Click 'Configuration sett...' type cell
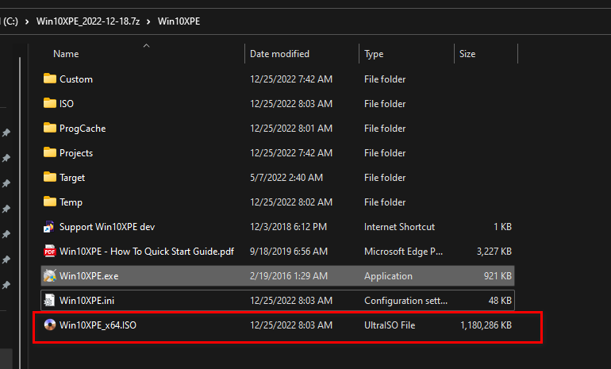611x369 pixels. (405, 301)
